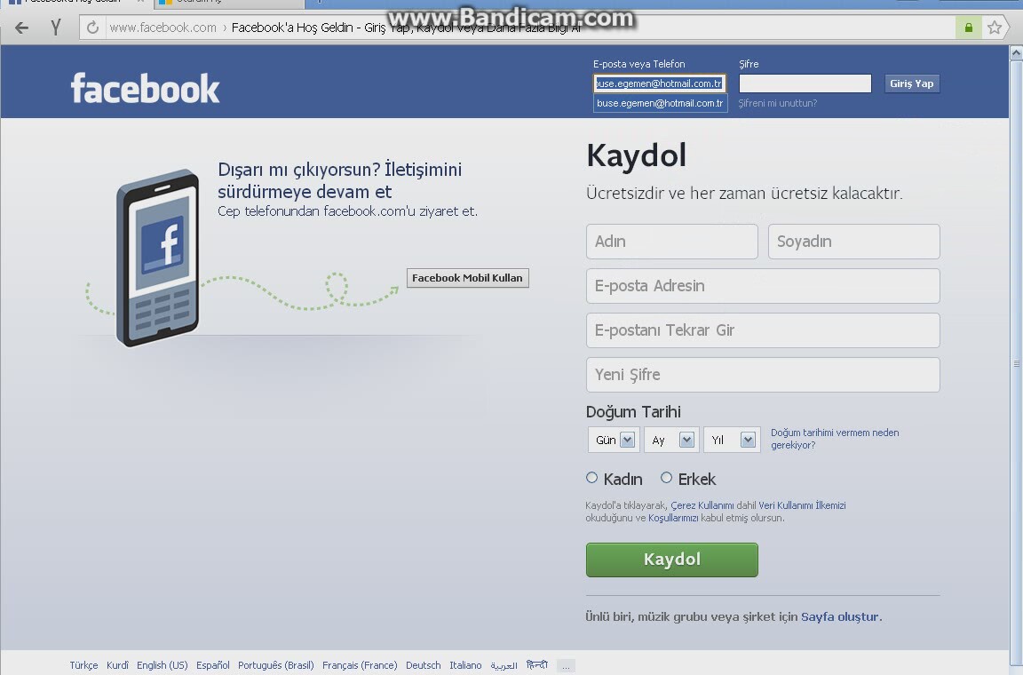Open the Yıl year dropdown
The width and height of the screenshot is (1023, 675).
tap(732, 440)
